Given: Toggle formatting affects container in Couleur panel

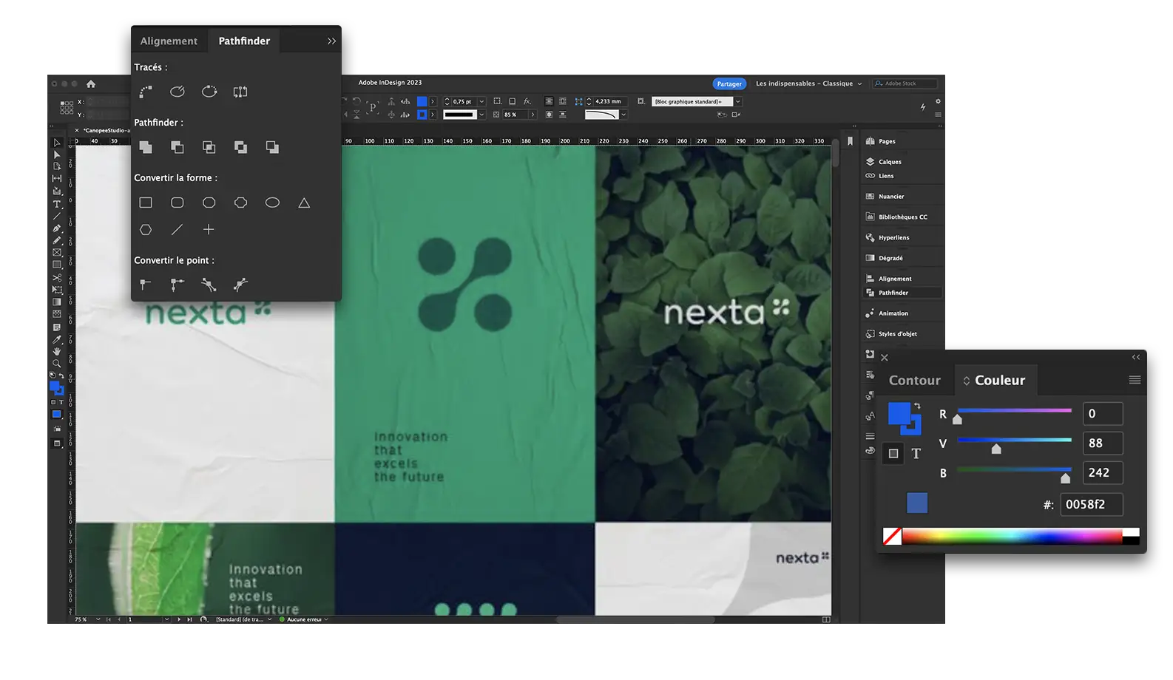Looking at the screenshot, I should point(893,454).
